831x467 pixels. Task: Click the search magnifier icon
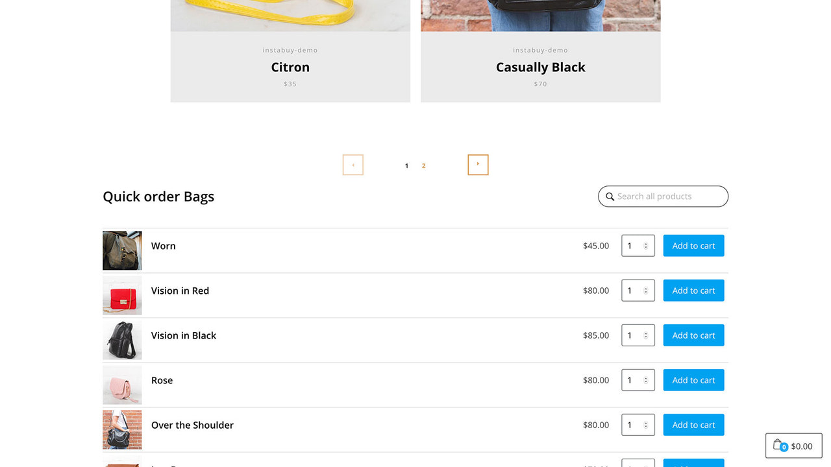click(x=610, y=196)
